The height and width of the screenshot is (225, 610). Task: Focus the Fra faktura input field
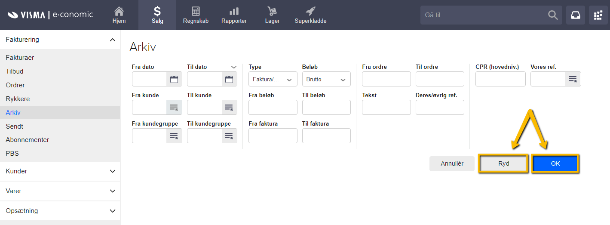coord(273,136)
